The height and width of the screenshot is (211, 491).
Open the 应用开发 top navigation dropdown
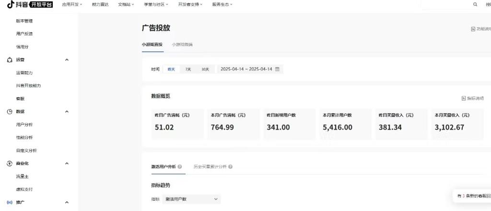pos(72,4)
